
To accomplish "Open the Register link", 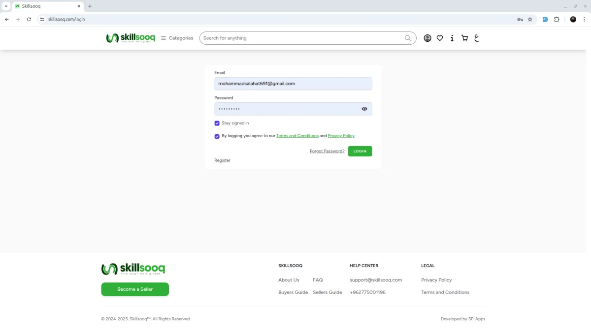I will coord(222,160).
